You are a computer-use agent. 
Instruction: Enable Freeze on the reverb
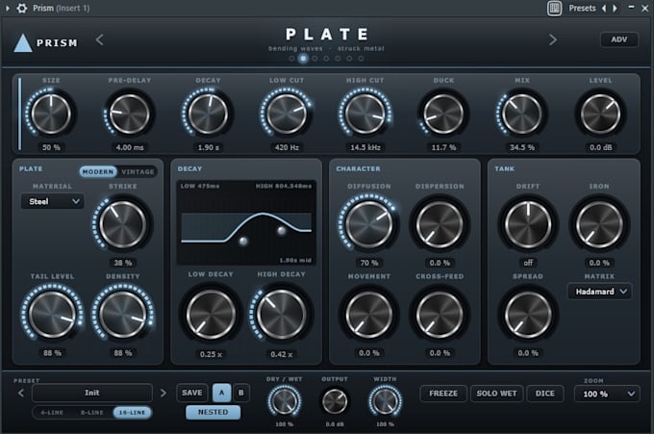point(443,394)
